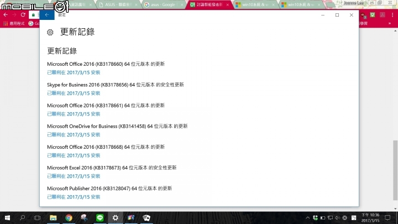
Task: Minimize the Settings window
Action: click(323, 15)
